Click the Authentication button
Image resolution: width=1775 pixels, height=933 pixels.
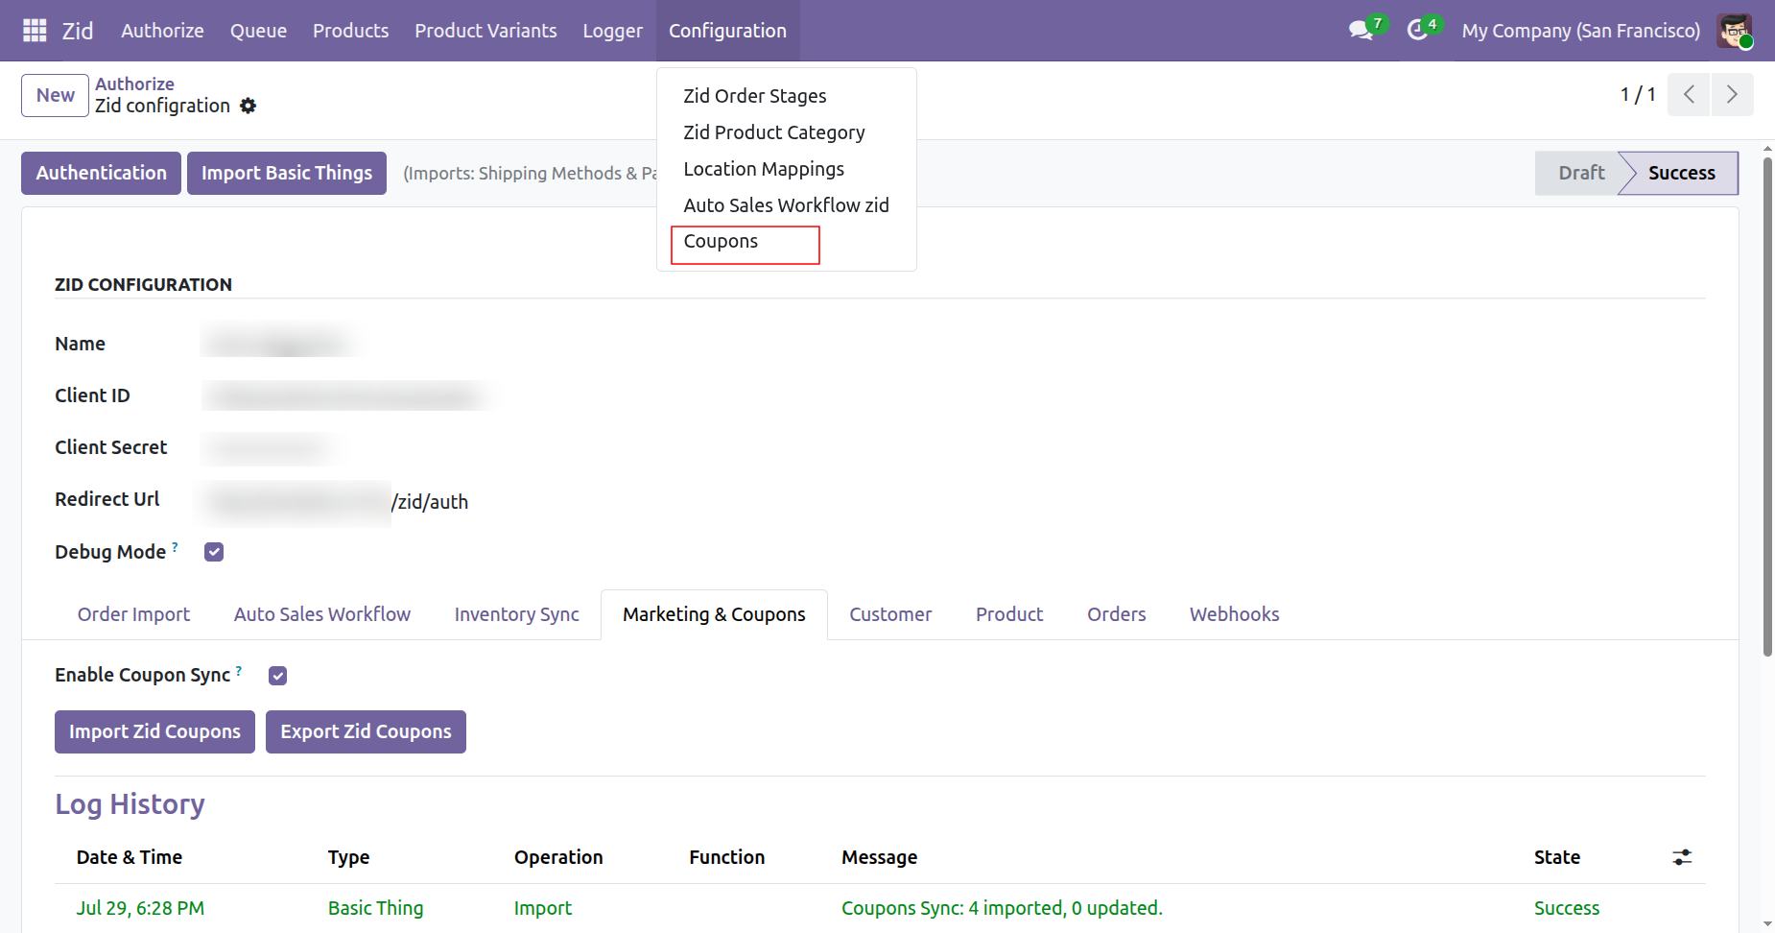pos(101,173)
